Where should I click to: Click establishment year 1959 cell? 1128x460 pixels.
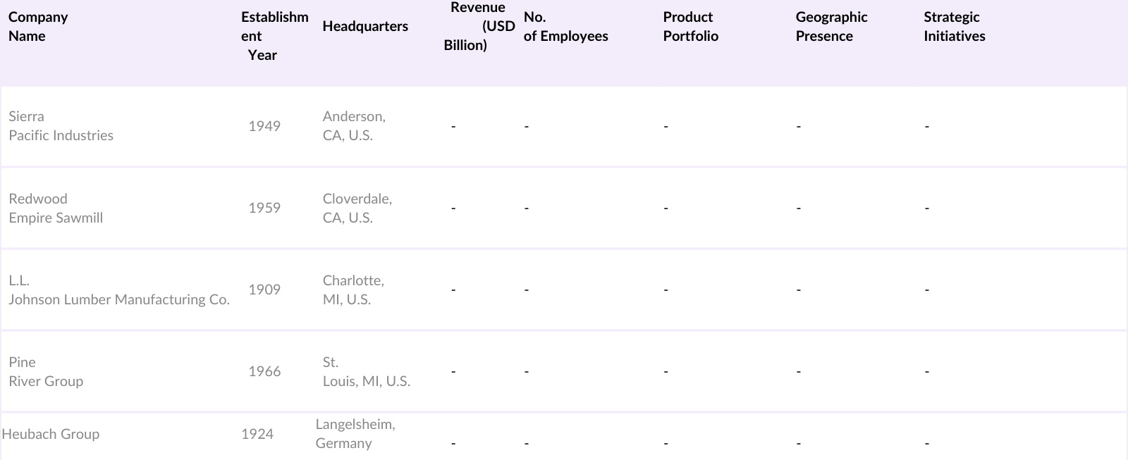tap(264, 208)
